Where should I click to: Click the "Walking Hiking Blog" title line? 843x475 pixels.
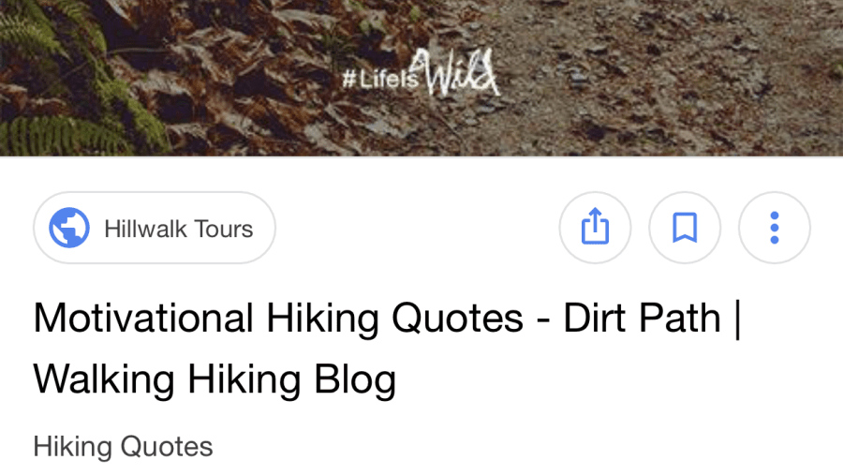pyautogui.click(x=215, y=379)
